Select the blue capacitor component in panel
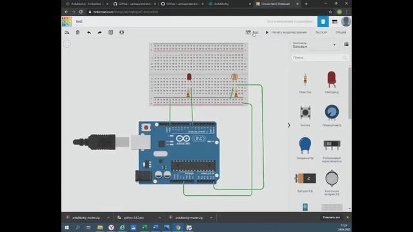 tap(305, 148)
